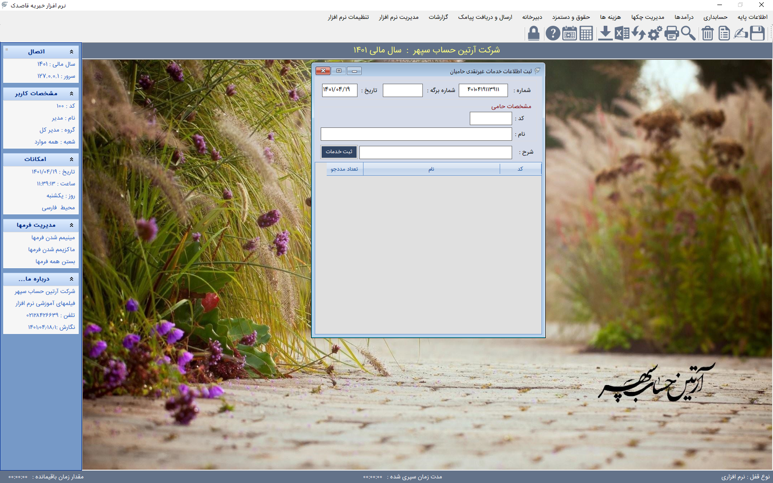Click the magnifier search icon

pyautogui.click(x=688, y=34)
